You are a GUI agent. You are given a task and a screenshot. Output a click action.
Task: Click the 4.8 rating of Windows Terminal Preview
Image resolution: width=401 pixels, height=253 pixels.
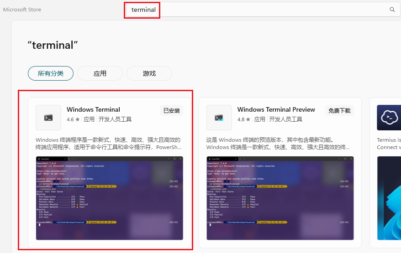pyautogui.click(x=244, y=119)
